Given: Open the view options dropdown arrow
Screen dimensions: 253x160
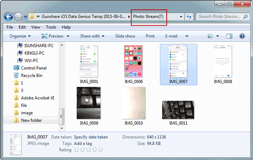Looking at the screenshot, I should pyautogui.click(x=218, y=36).
